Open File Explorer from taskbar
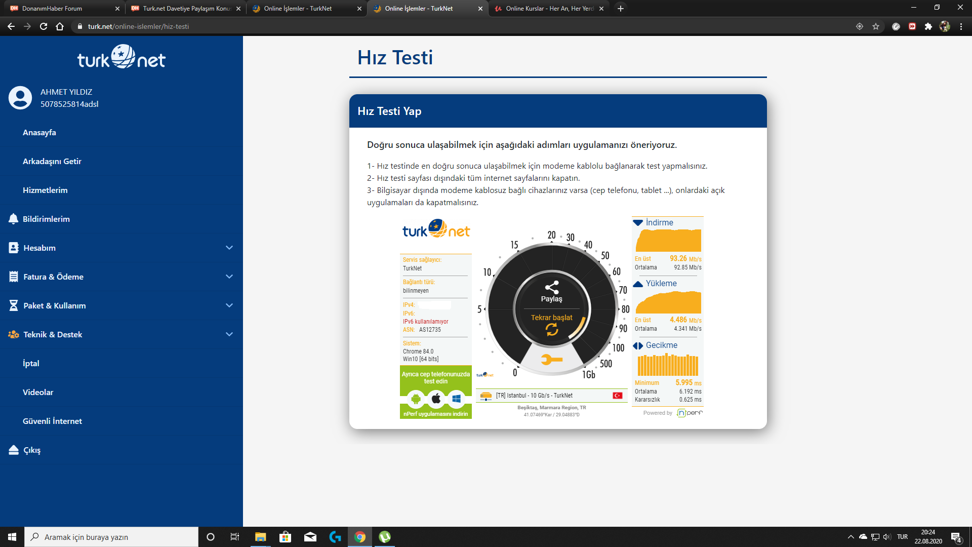The image size is (972, 547). (x=260, y=537)
